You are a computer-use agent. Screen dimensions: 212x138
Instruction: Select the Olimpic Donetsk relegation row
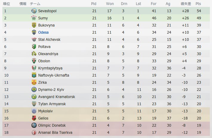point(106,125)
